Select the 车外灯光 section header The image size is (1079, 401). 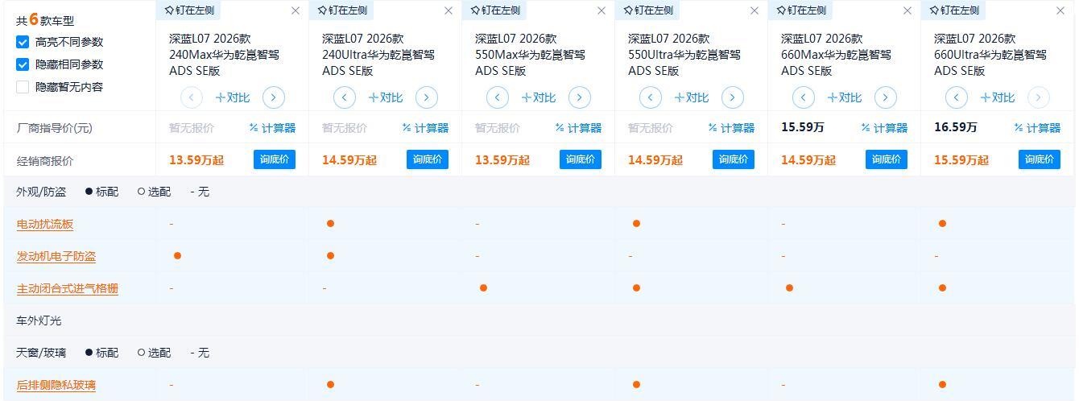39,321
